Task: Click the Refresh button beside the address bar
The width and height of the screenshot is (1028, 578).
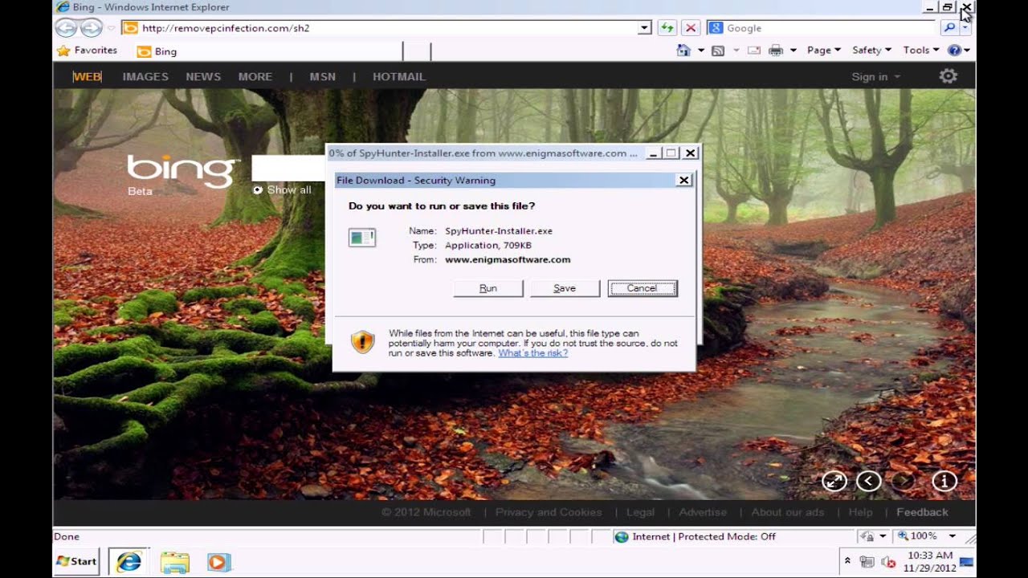Action: 667,28
